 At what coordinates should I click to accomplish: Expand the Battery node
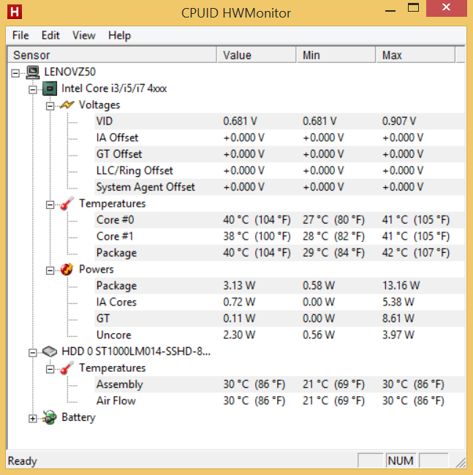click(32, 419)
